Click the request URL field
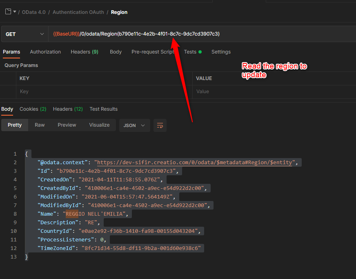Screen dimensions: 356x279 point(202,34)
